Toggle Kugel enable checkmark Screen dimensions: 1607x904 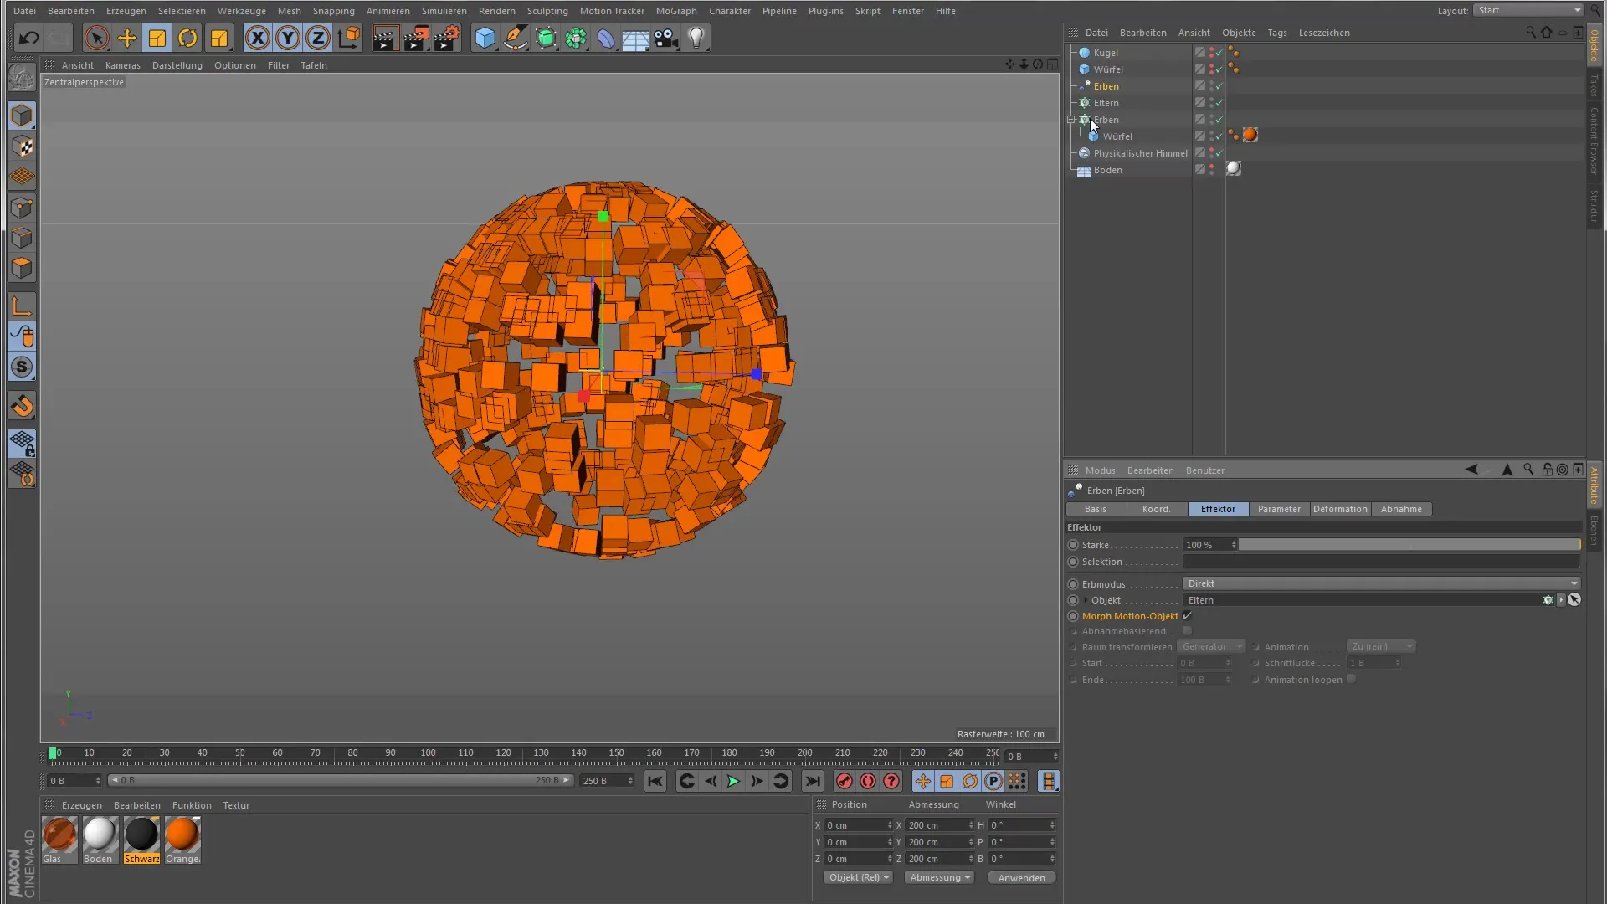[x=1219, y=53]
